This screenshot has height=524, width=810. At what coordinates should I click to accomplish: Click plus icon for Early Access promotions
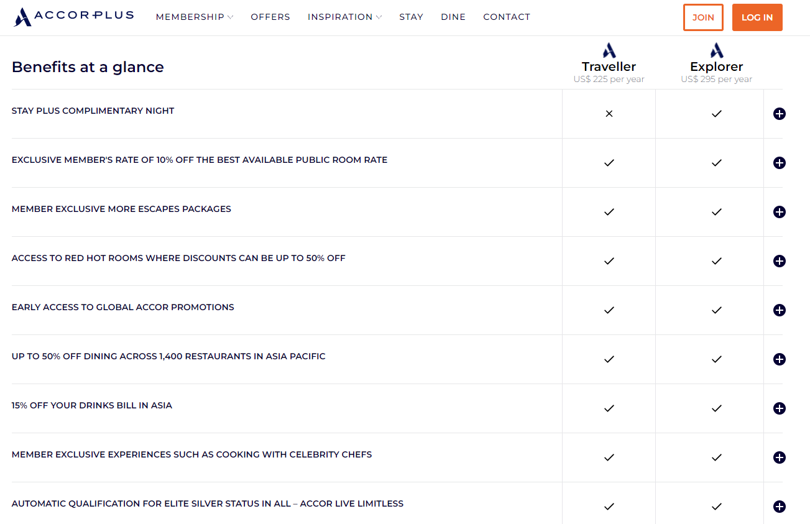(779, 310)
